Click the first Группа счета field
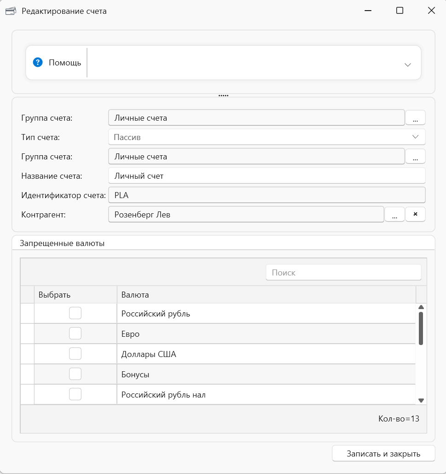The height and width of the screenshot is (474, 446). click(256, 118)
